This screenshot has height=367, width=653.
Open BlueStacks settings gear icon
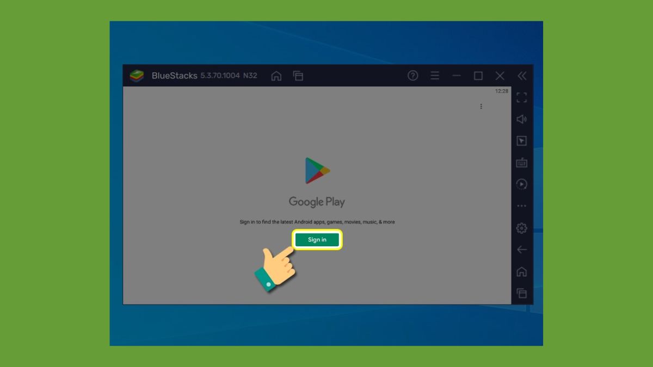[x=522, y=228]
